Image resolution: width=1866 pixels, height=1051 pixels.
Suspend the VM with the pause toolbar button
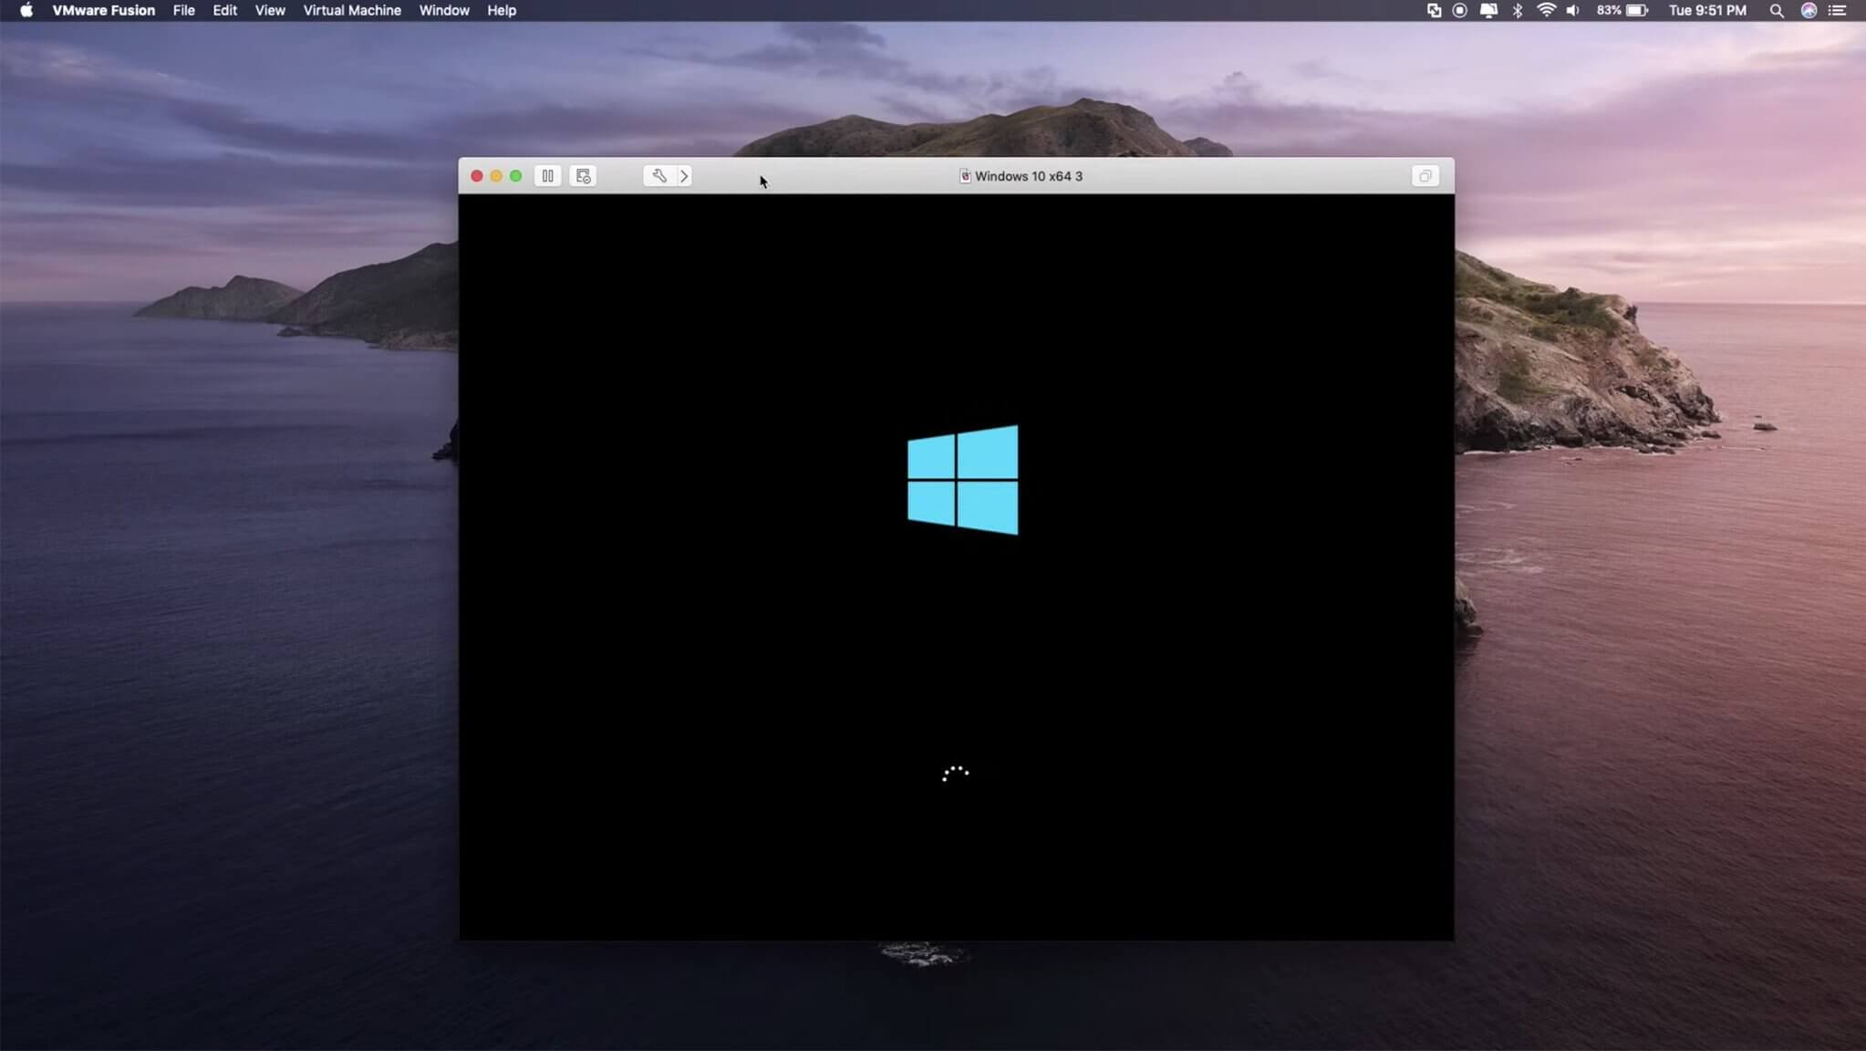547,175
